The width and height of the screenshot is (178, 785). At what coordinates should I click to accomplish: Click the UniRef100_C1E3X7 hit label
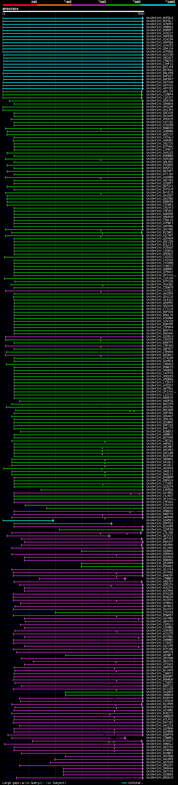159,97
